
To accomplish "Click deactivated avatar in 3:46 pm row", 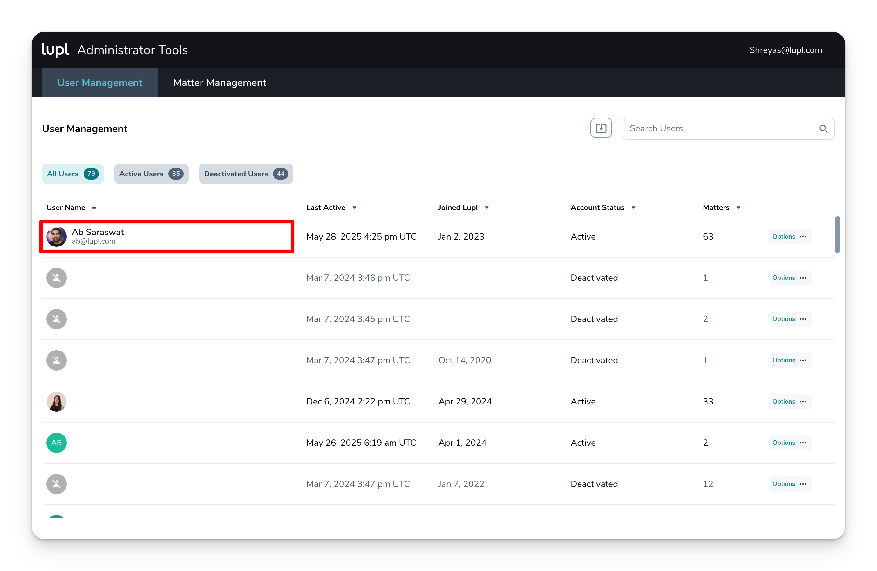I will 56,278.
